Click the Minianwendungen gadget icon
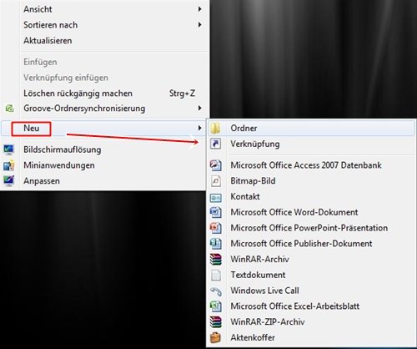Screen dimensions: 417x349 tap(9, 165)
